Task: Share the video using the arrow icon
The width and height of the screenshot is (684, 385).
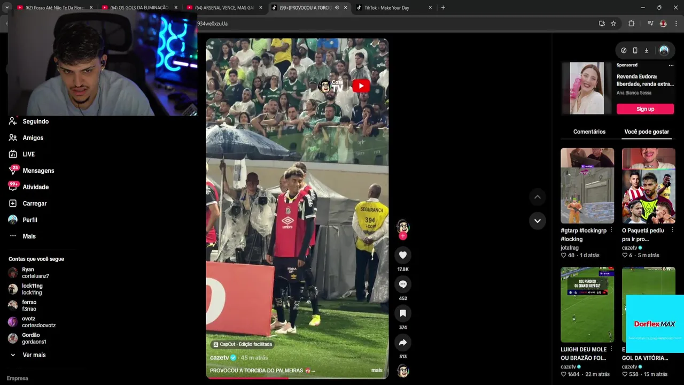Action: pos(403,342)
